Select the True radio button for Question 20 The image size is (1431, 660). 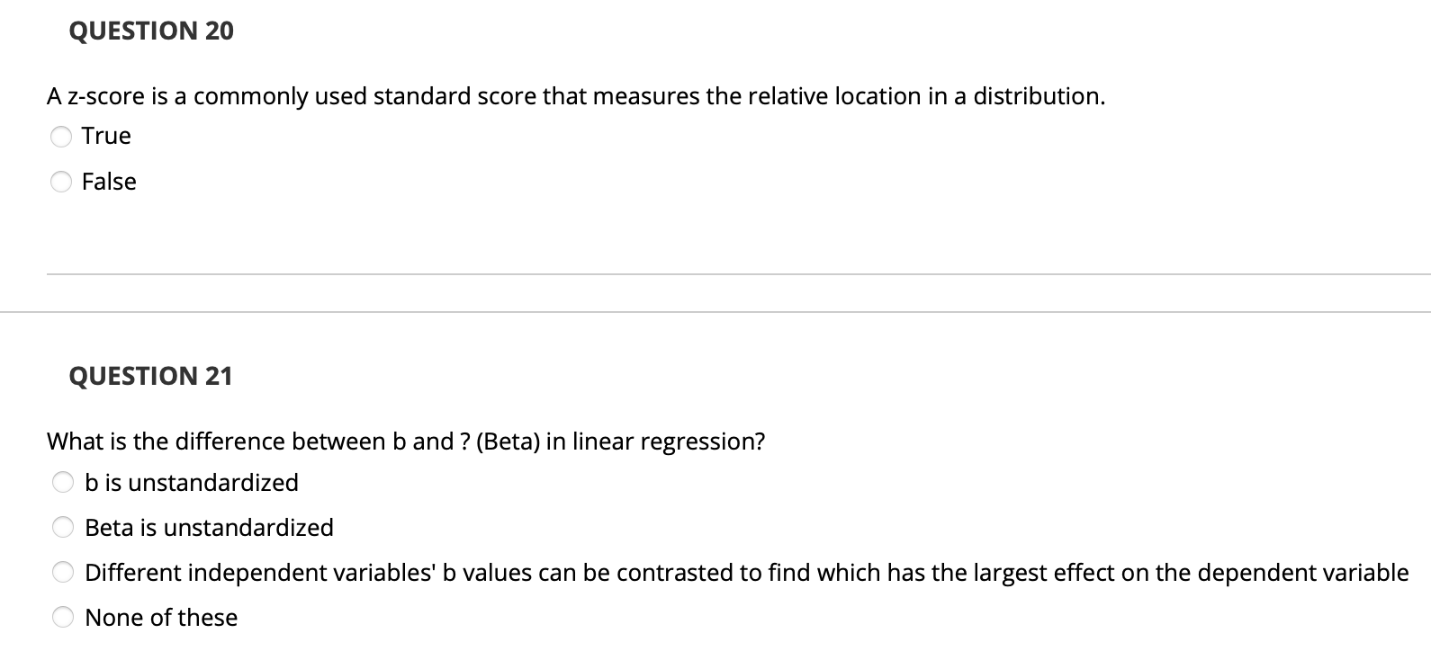61,136
